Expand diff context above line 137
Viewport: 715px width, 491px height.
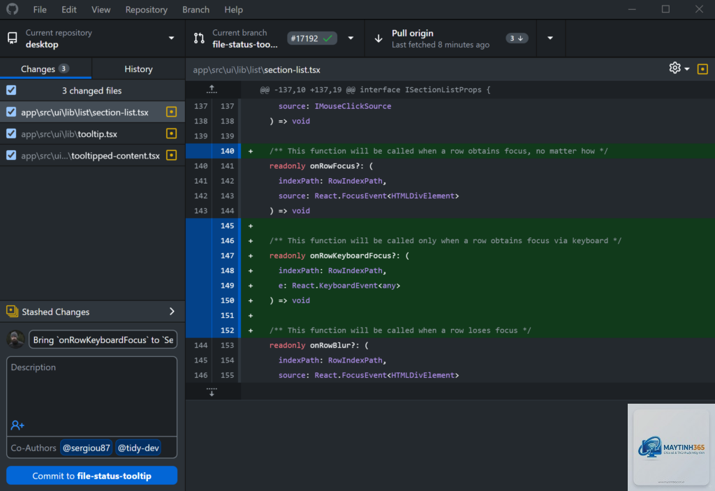click(212, 89)
